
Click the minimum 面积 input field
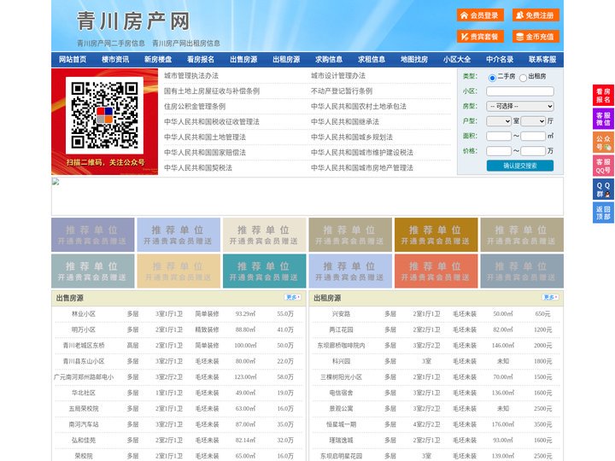tap(499, 136)
